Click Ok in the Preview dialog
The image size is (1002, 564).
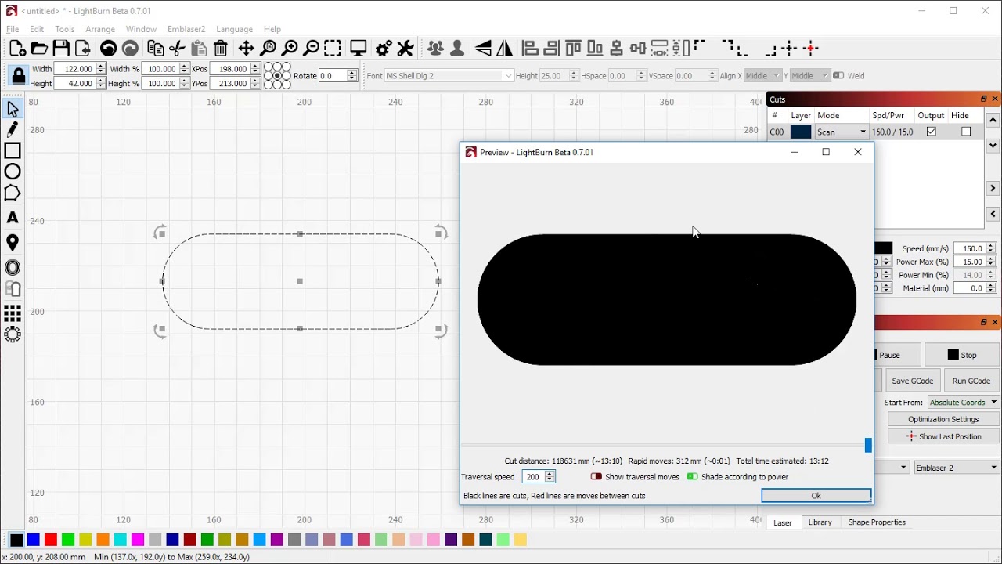(816, 496)
